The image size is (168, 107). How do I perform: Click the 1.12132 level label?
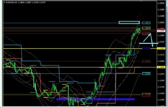click(146, 94)
